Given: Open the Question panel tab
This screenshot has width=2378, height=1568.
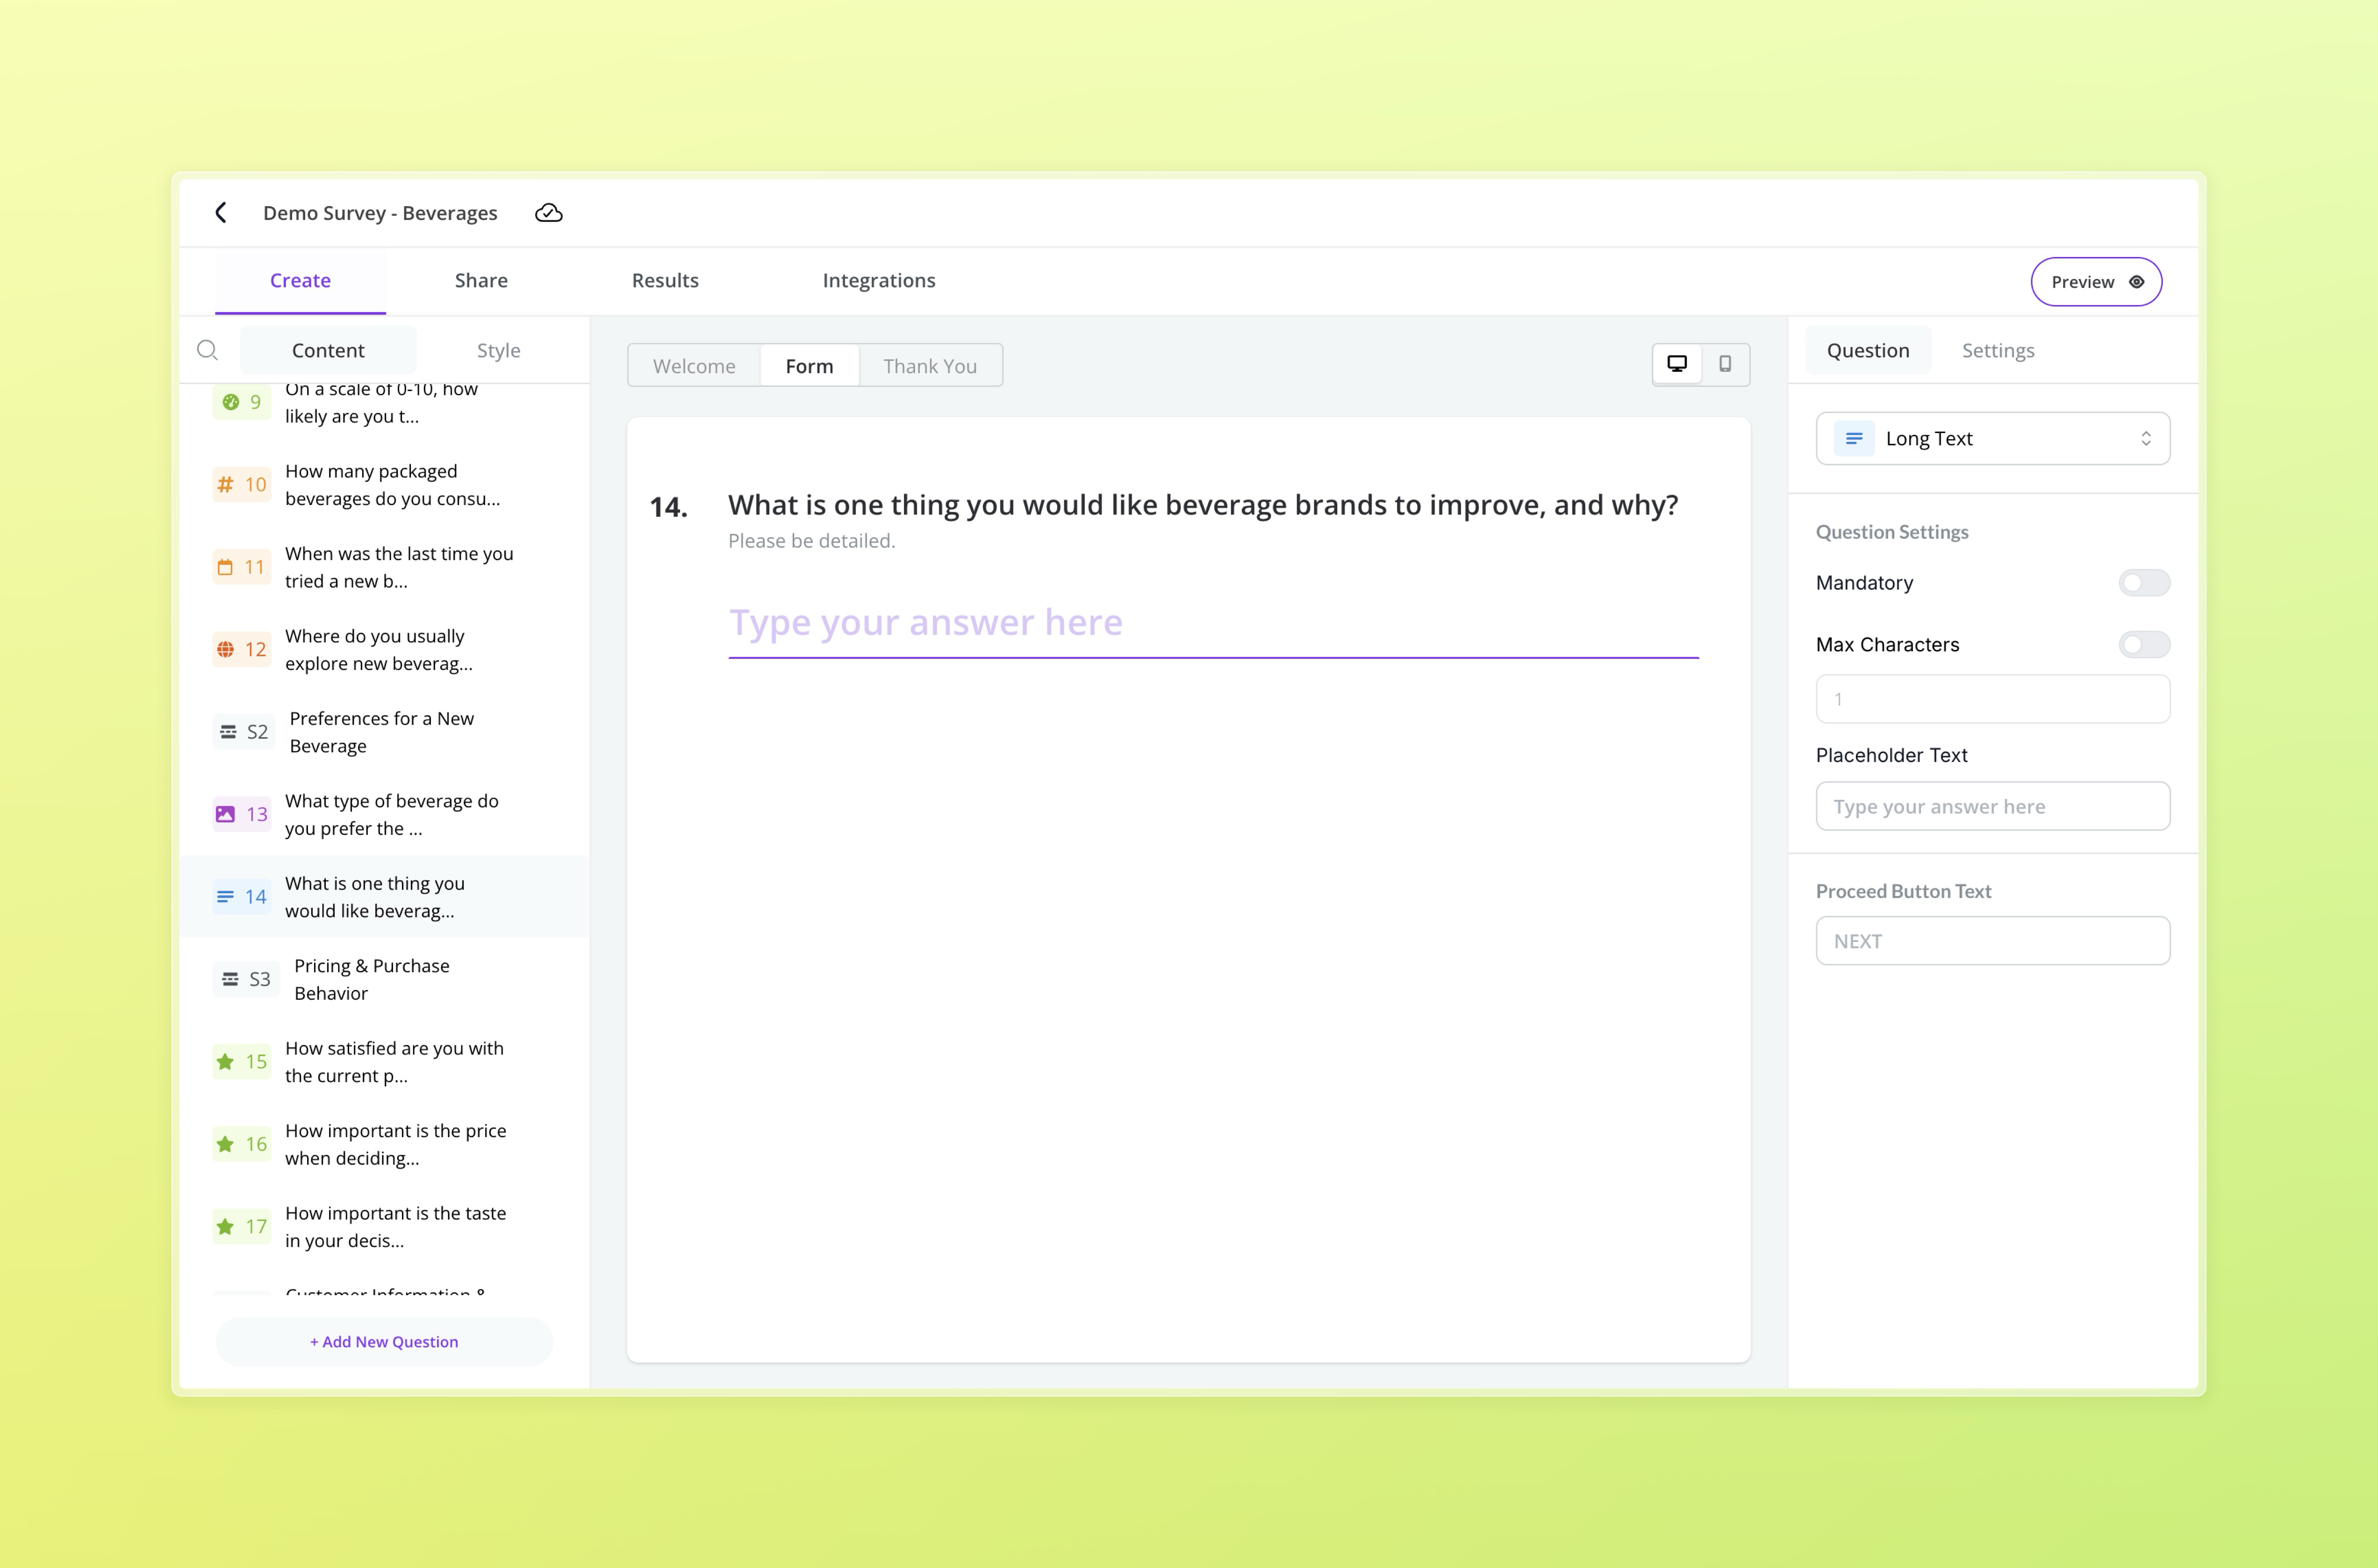Looking at the screenshot, I should [x=1868, y=350].
